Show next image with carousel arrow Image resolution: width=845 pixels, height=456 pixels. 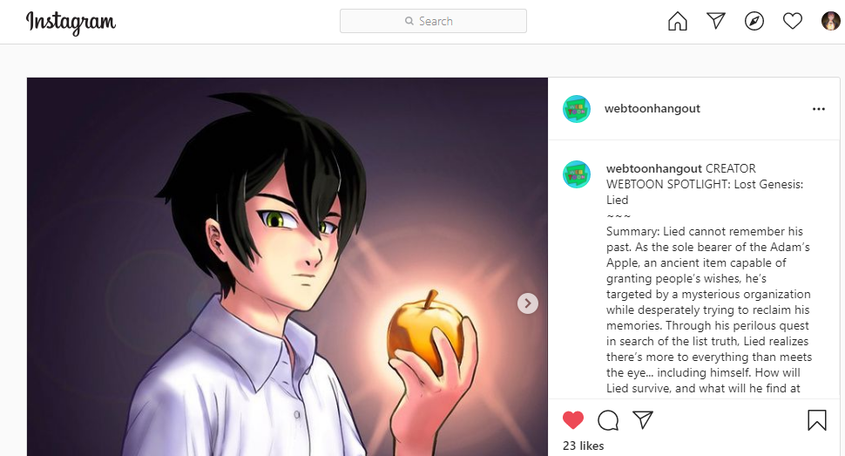[528, 303]
